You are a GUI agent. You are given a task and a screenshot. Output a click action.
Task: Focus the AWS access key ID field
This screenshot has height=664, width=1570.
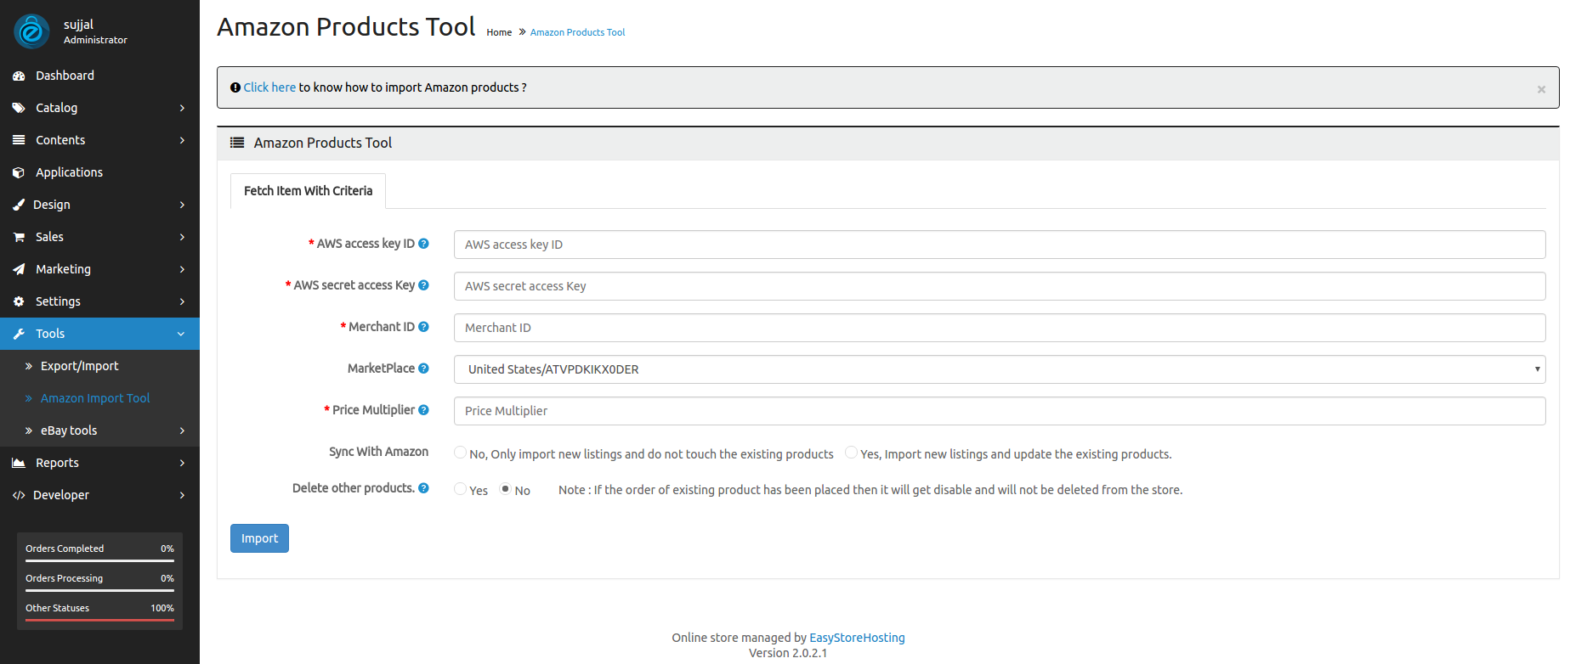pos(1000,245)
